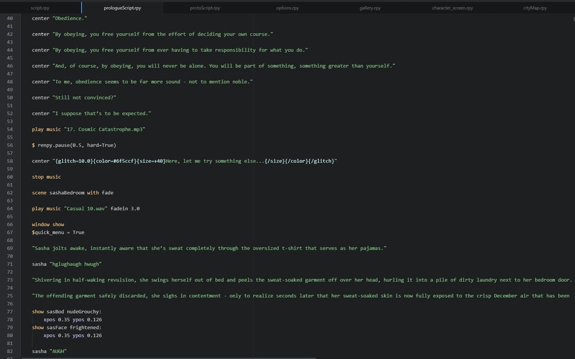Switch to the script.rpy tab
The width and height of the screenshot is (575, 359).
pyautogui.click(x=40, y=8)
